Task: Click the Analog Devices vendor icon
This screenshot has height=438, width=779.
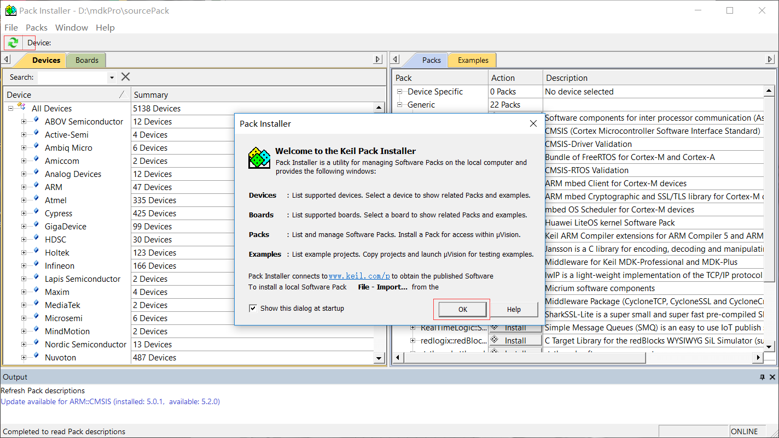Action: click(x=36, y=173)
